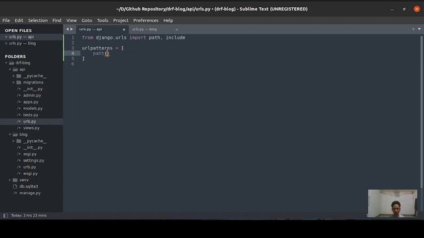Open the Preferences menu
This screenshot has width=424, height=238.
pyautogui.click(x=146, y=20)
